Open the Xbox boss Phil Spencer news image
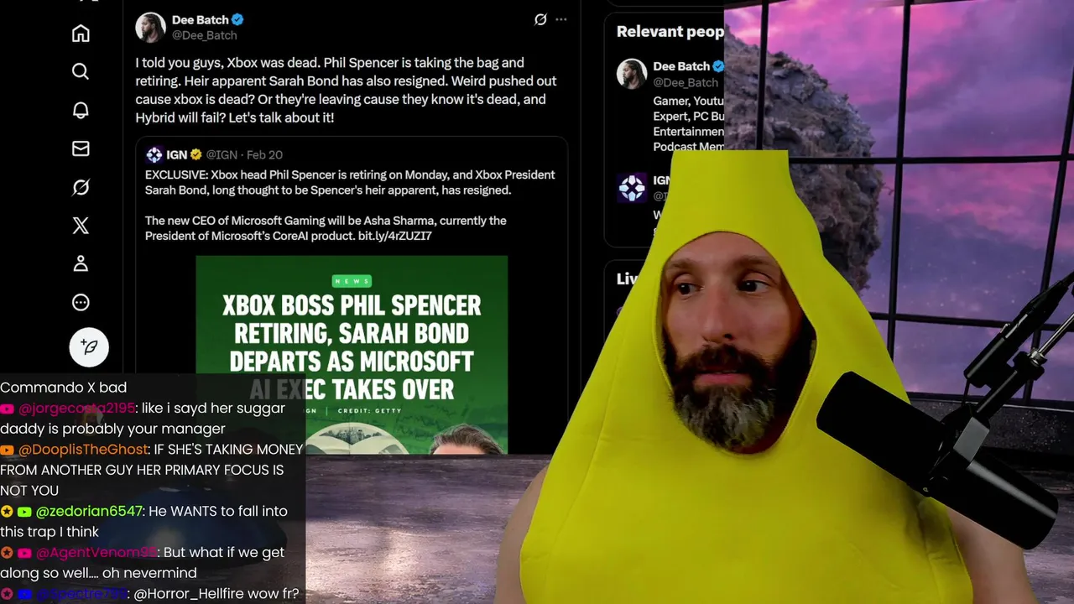This screenshot has height=604, width=1074. pyautogui.click(x=352, y=355)
